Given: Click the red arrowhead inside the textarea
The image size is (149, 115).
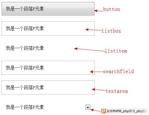Looking at the screenshot, I should tap(94, 89).
